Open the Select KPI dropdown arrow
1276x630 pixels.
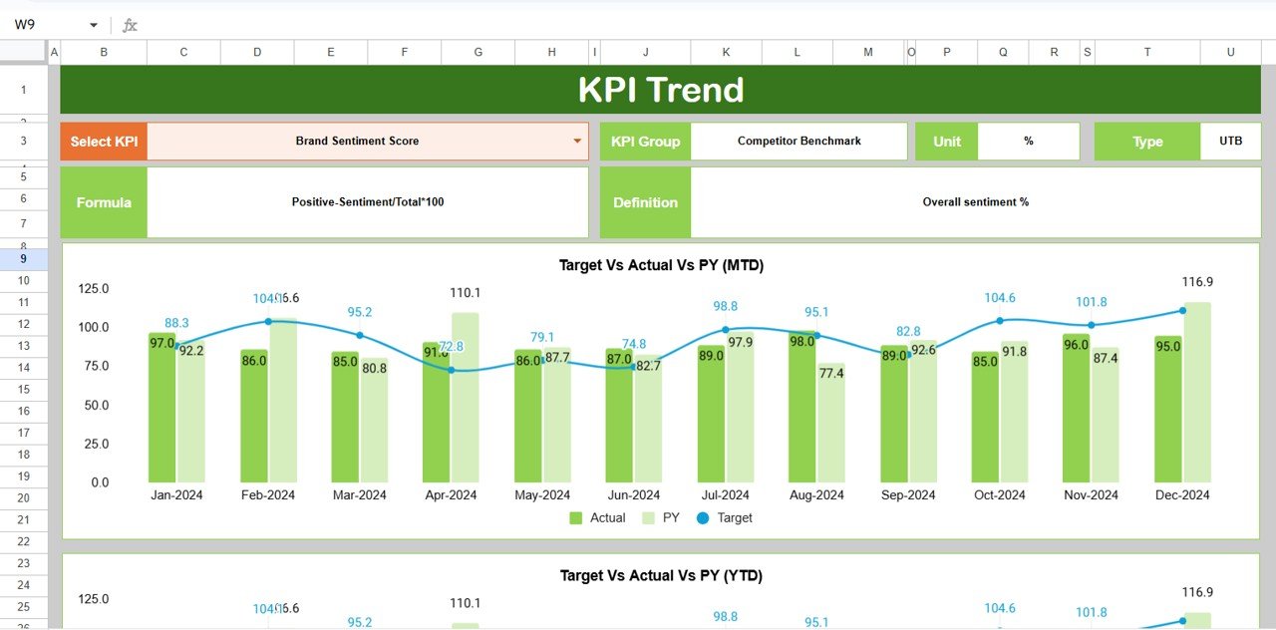578,141
